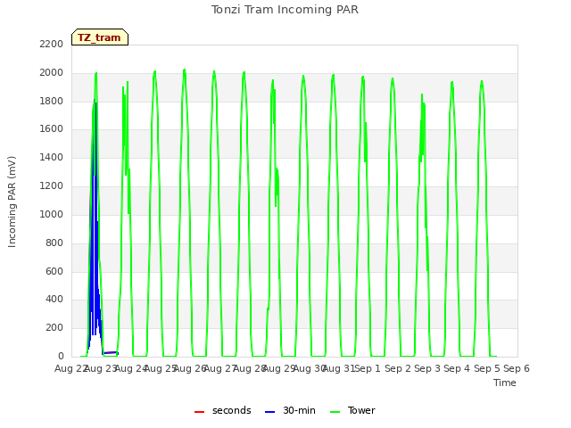Click the y-axis value 600

pyautogui.click(x=54, y=271)
